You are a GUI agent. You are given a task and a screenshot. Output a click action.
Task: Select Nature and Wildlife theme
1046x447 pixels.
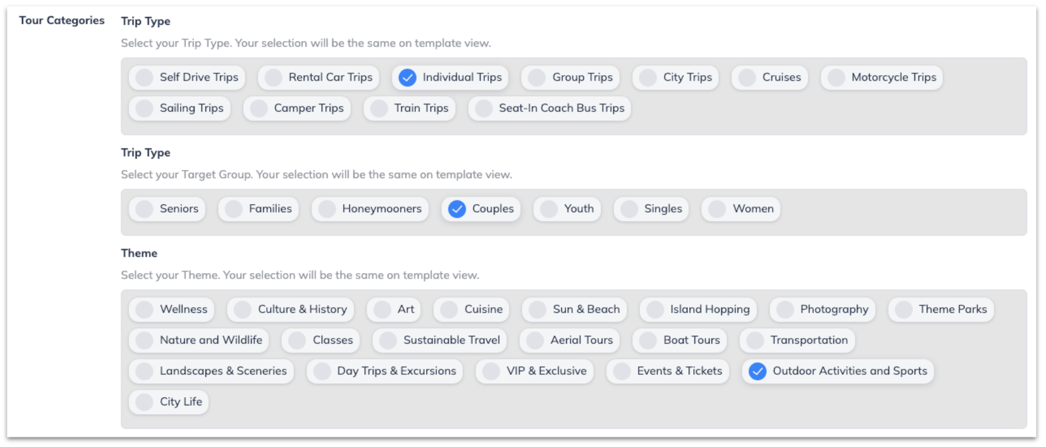(199, 340)
